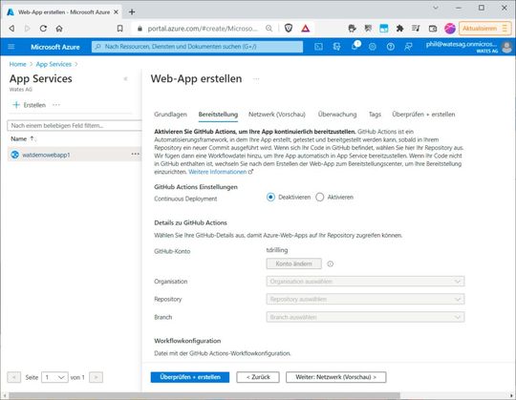Image resolution: width=516 pixels, height=400 pixels.
Task: Open the browser tab search chevron
Action: pos(436,8)
